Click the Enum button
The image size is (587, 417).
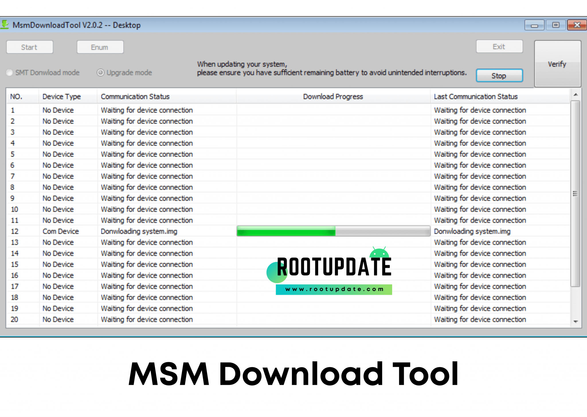(100, 47)
